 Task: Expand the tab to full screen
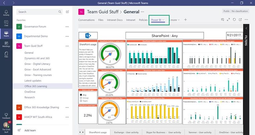click(228, 20)
